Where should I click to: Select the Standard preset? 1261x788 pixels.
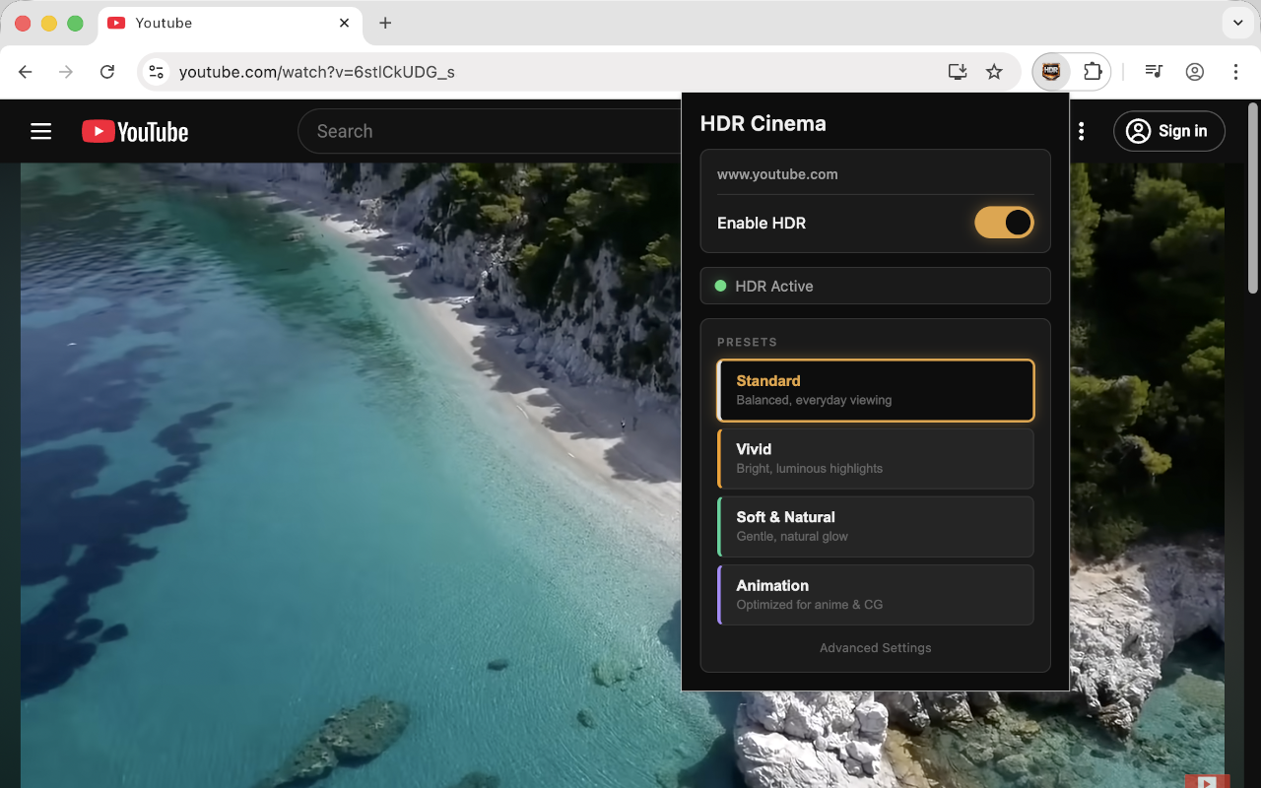[x=876, y=390]
